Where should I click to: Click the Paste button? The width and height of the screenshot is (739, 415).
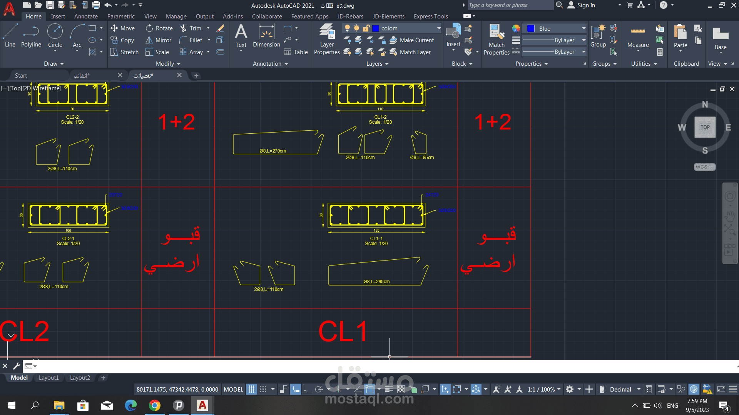pyautogui.click(x=680, y=37)
